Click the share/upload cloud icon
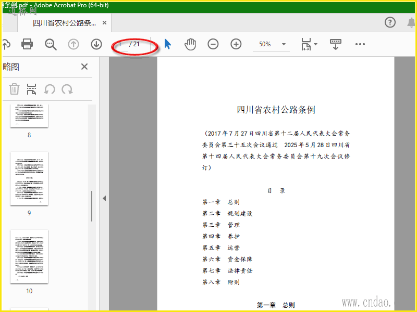Image resolution: width=417 pixels, height=312 pixels. [6, 44]
